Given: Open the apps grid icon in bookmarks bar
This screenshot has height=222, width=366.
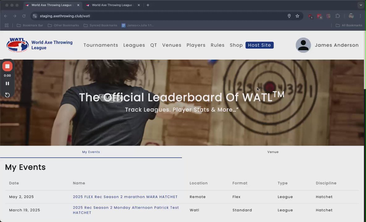Looking at the screenshot, I should (x=6, y=25).
